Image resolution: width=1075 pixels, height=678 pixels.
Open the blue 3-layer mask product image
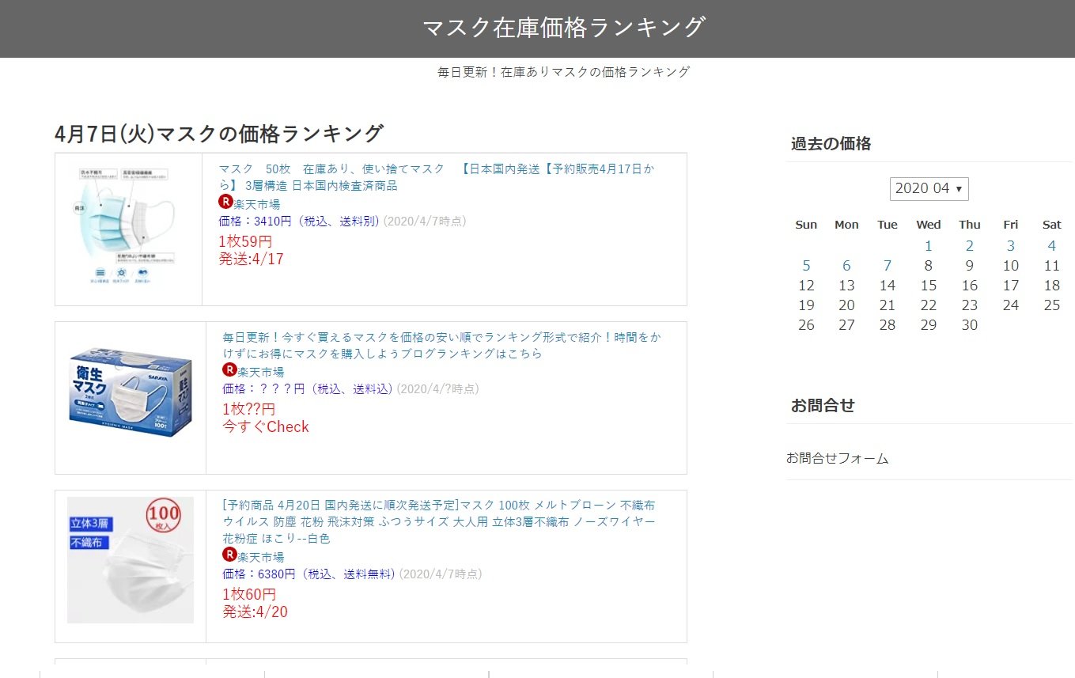(x=128, y=228)
